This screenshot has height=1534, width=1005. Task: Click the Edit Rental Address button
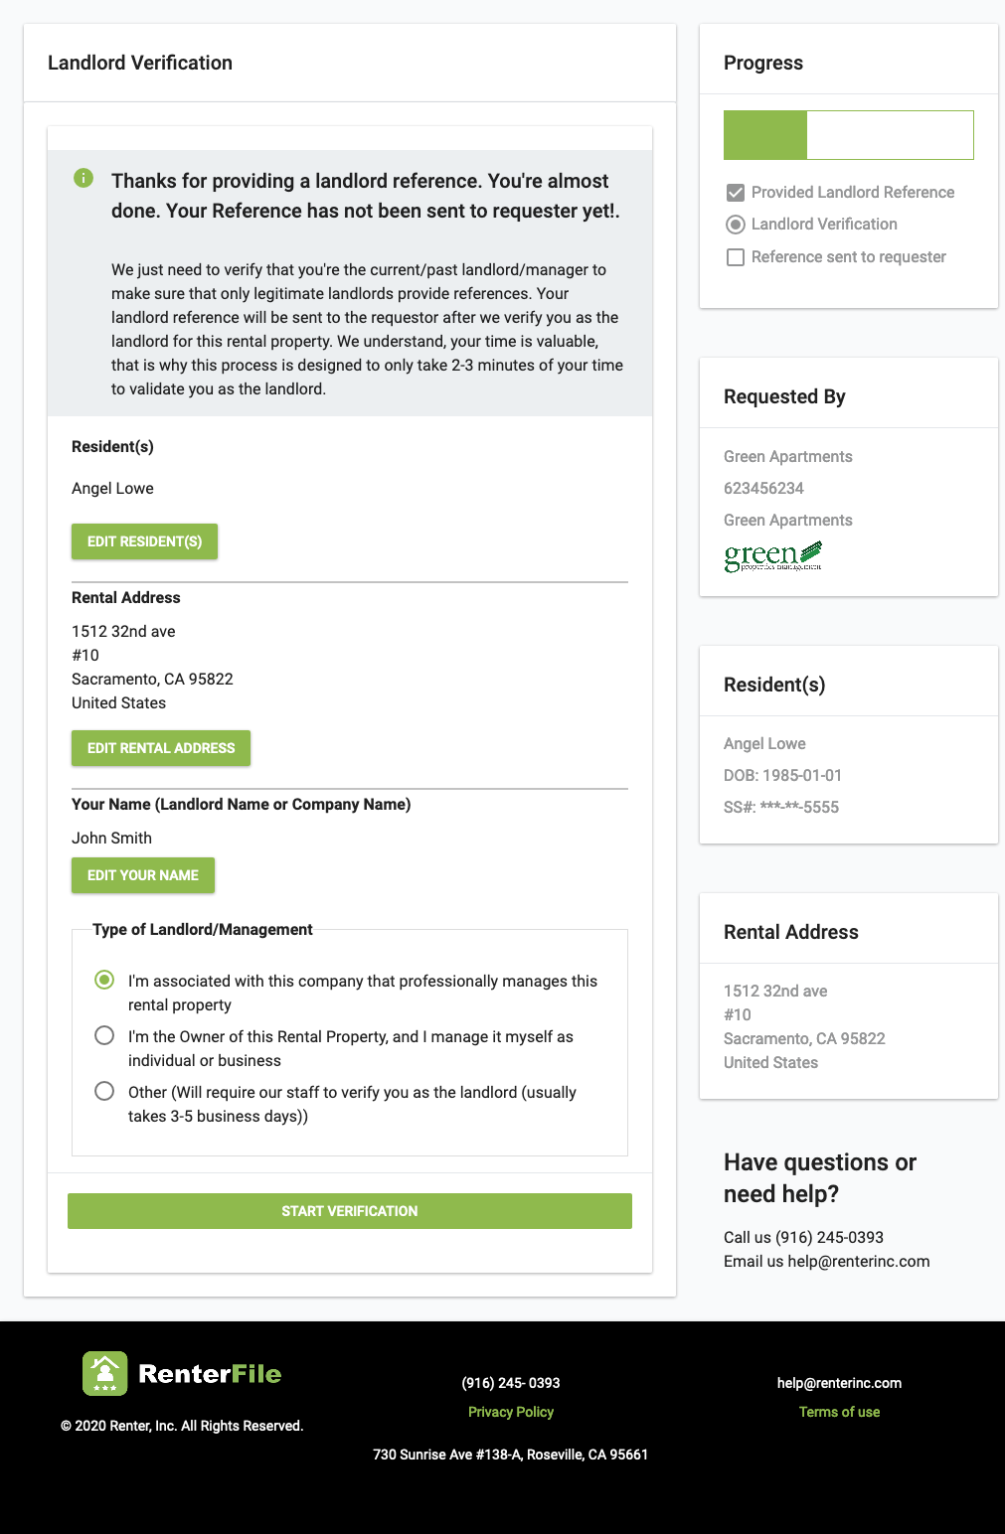[x=161, y=748]
